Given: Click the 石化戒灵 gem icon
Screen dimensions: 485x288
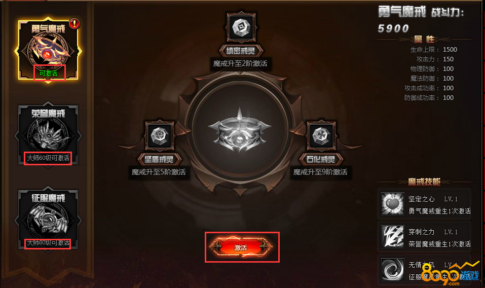Looking at the screenshot, I should (x=321, y=135).
